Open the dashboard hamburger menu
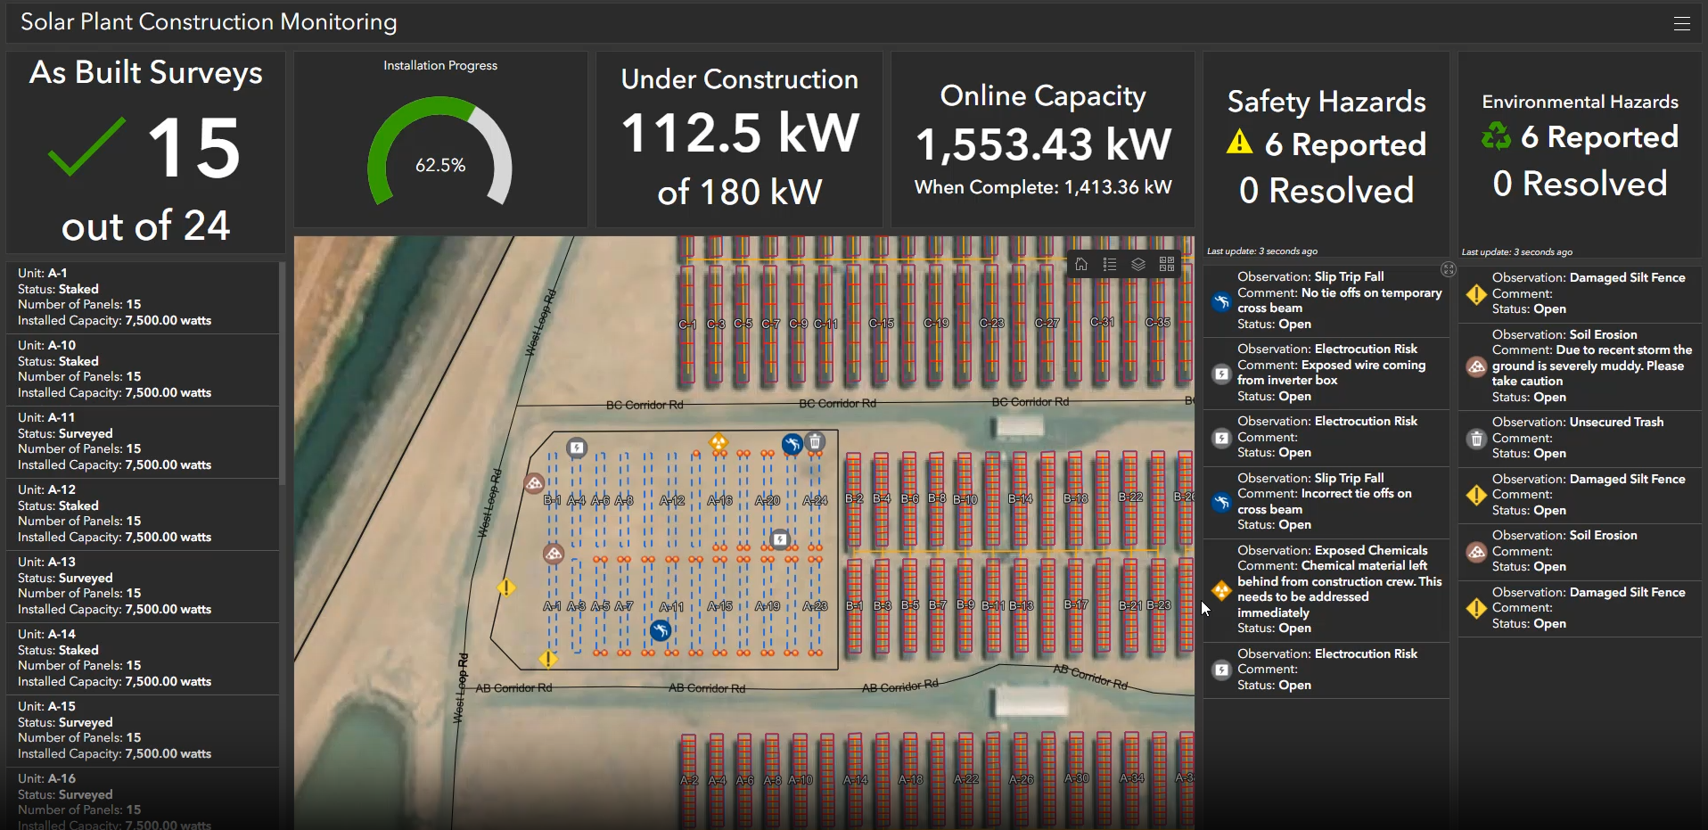This screenshot has width=1708, height=830. pos(1681,24)
